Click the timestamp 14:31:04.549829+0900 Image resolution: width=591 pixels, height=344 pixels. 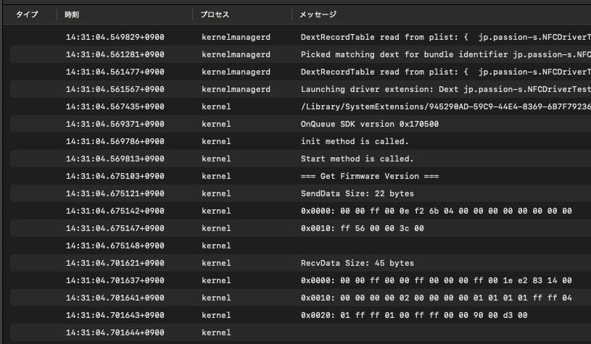pyautogui.click(x=115, y=37)
